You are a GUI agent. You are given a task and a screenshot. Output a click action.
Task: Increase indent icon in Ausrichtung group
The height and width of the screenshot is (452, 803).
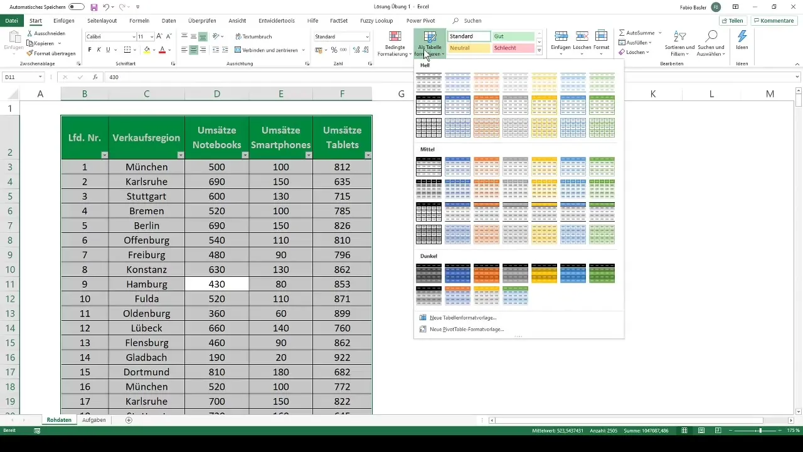(225, 50)
